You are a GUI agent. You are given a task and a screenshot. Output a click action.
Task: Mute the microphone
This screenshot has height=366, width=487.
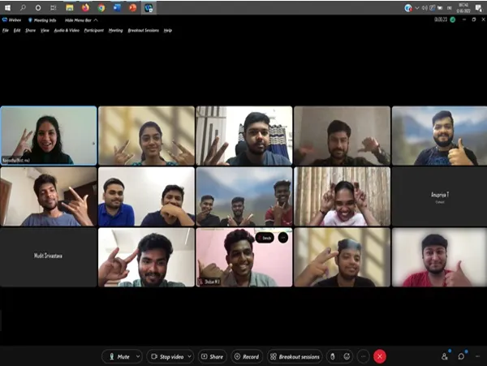coord(119,356)
